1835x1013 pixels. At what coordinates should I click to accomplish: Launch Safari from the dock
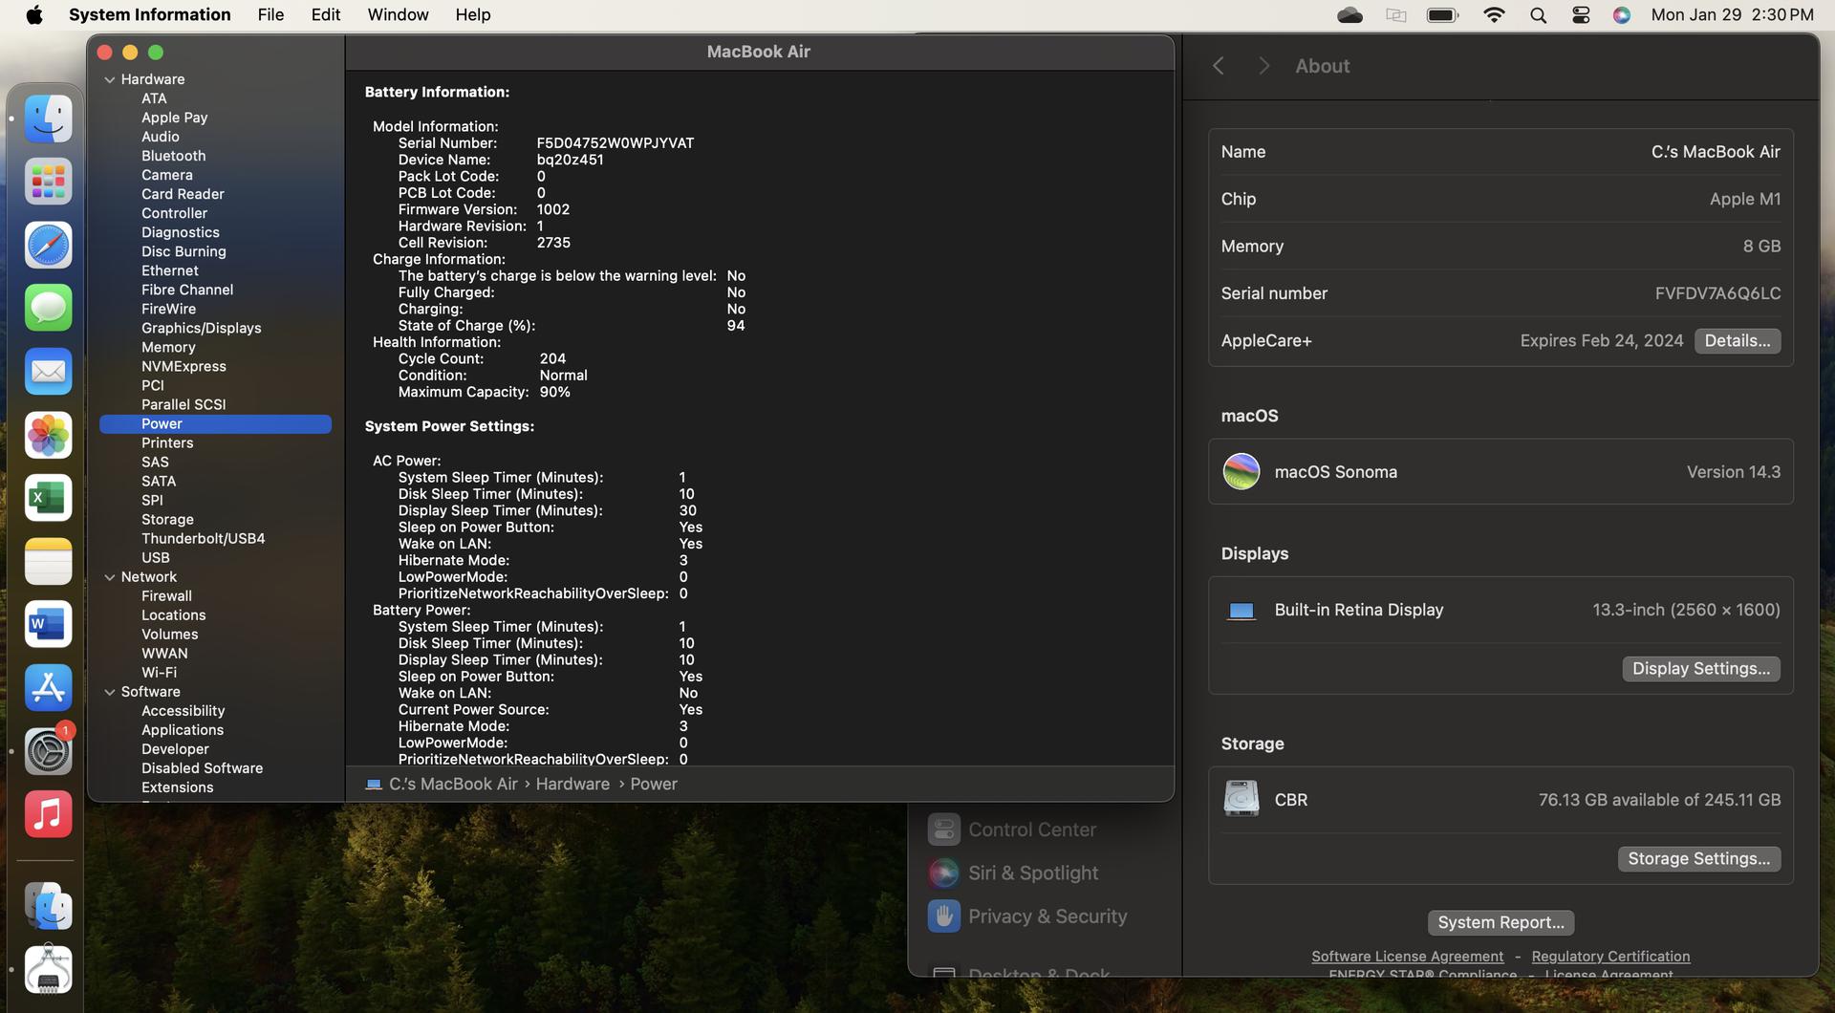48,246
